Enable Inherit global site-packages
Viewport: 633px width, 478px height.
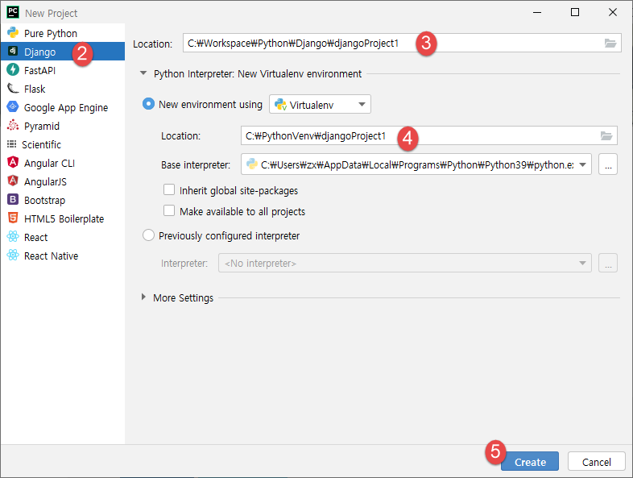[x=169, y=190]
